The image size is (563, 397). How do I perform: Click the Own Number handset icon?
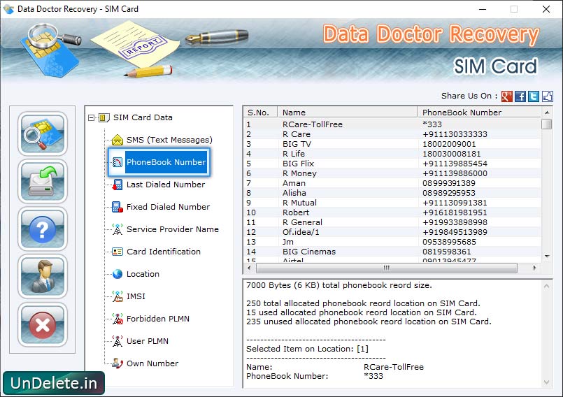point(117,363)
